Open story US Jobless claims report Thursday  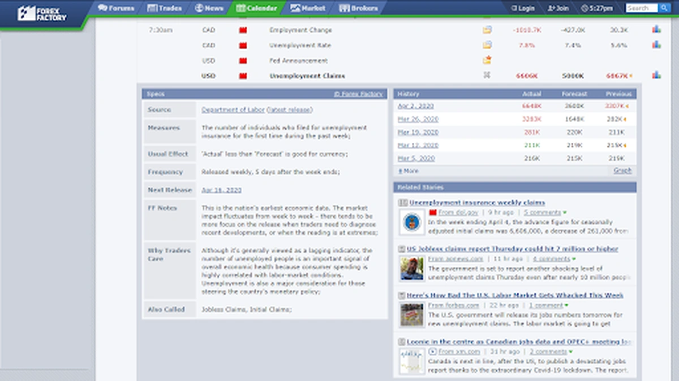click(512, 249)
